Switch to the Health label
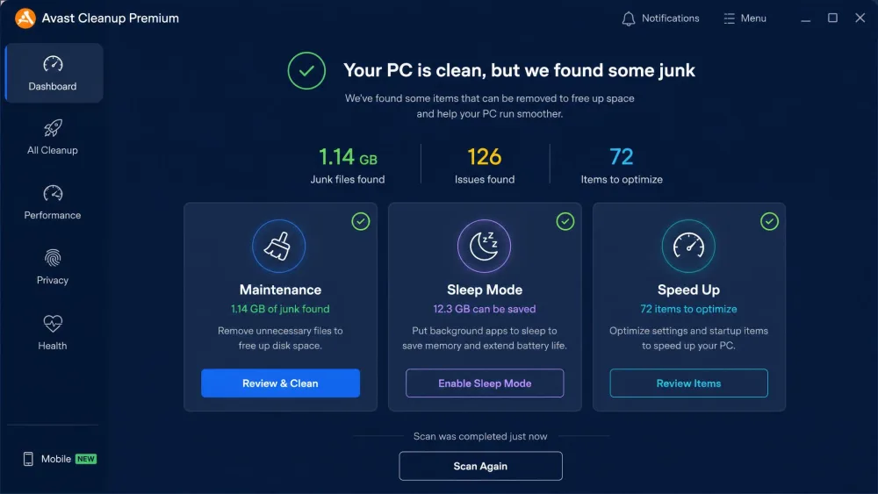 [x=53, y=346]
